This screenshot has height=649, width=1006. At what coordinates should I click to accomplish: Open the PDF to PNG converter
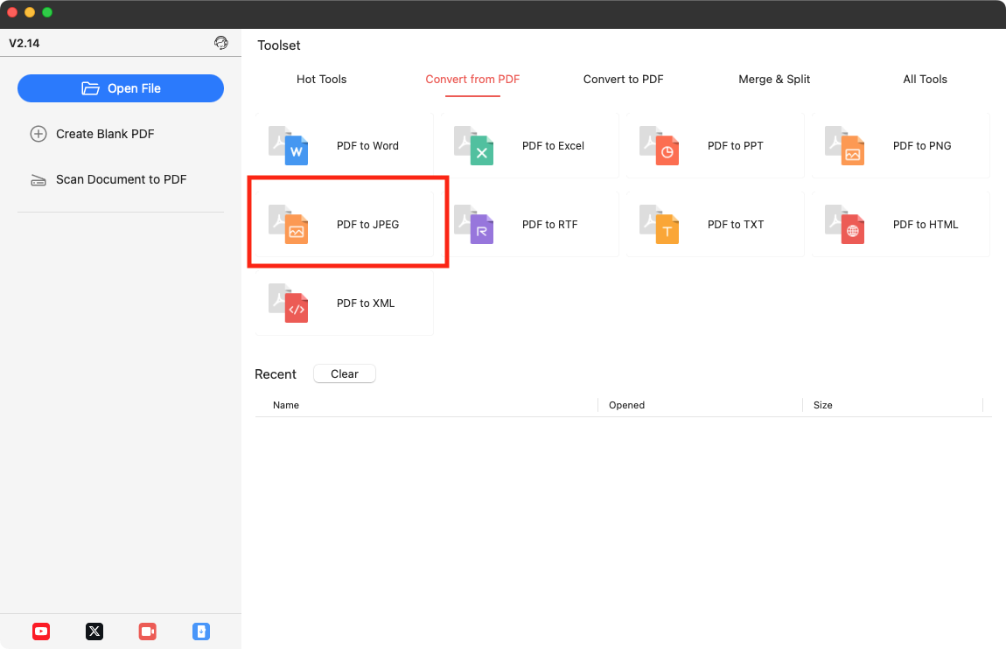[x=899, y=146]
